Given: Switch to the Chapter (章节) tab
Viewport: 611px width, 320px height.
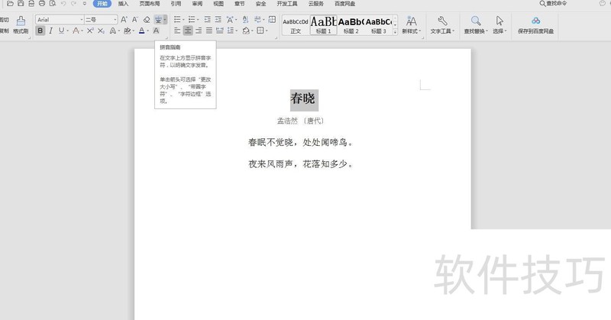Looking at the screenshot, I should (240, 4).
